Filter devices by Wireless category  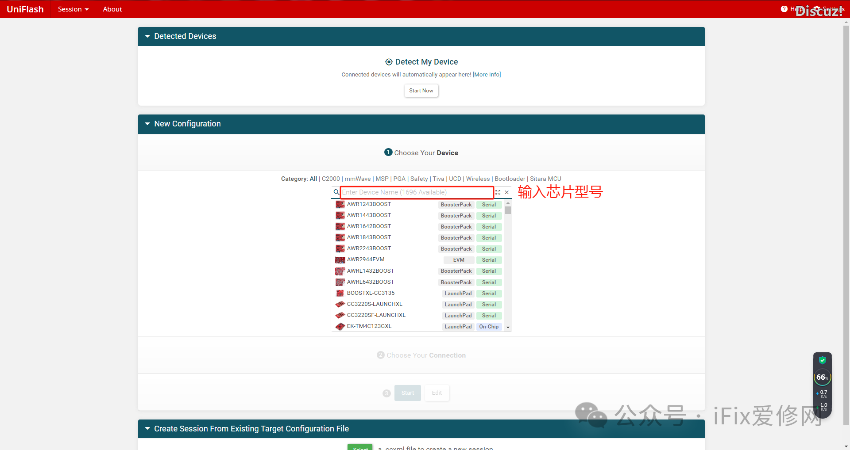click(478, 179)
